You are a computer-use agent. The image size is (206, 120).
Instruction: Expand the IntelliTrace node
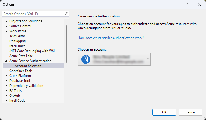6,46
